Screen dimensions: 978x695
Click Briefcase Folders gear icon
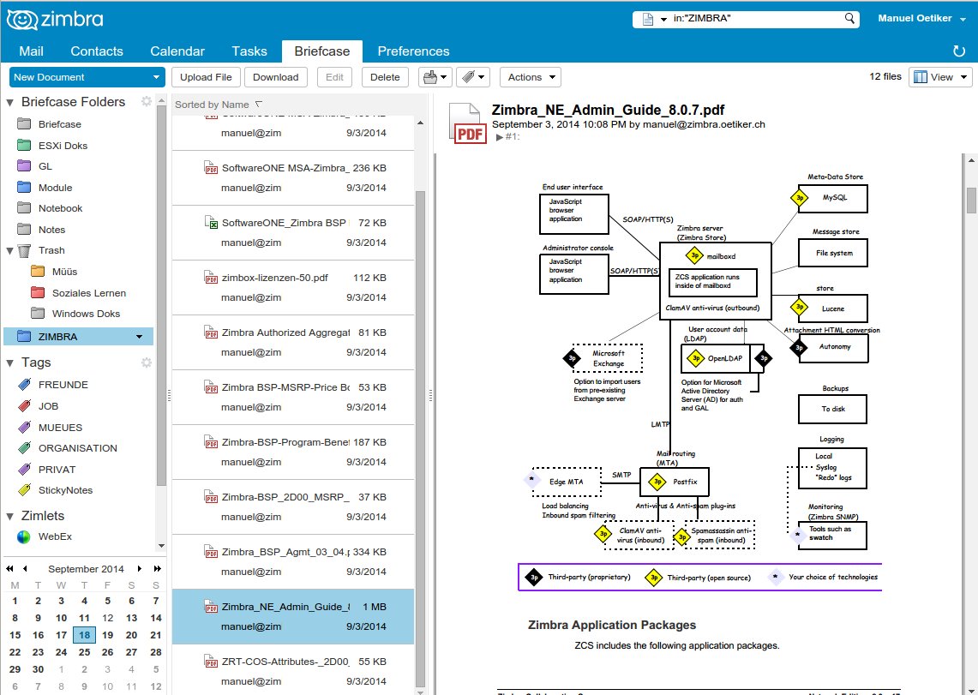click(x=146, y=101)
